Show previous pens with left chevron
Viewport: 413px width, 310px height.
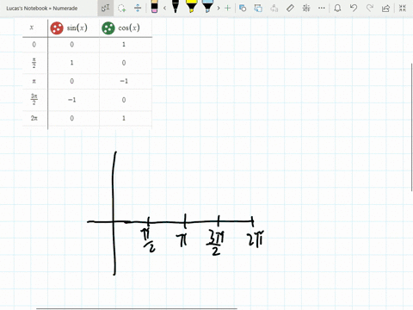[x=164, y=8]
